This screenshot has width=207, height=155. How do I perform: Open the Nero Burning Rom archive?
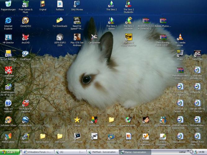tap(163, 38)
